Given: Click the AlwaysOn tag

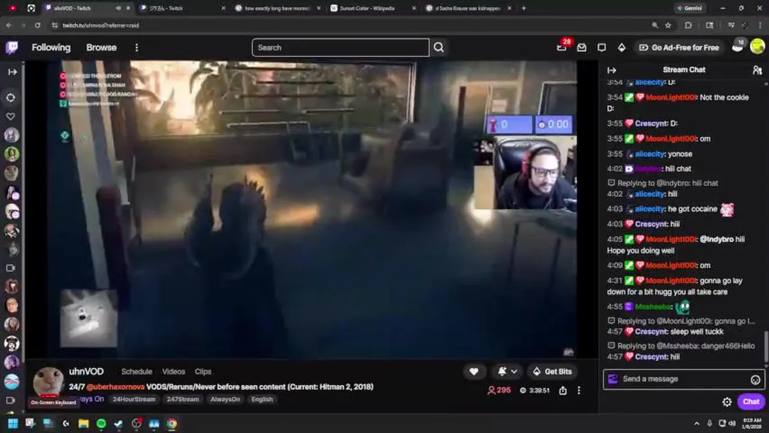Looking at the screenshot, I should [x=225, y=399].
